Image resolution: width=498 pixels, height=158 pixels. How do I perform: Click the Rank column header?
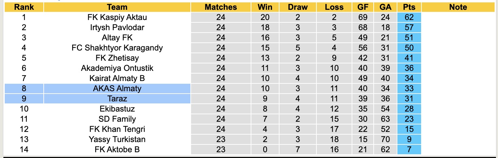click(24, 7)
